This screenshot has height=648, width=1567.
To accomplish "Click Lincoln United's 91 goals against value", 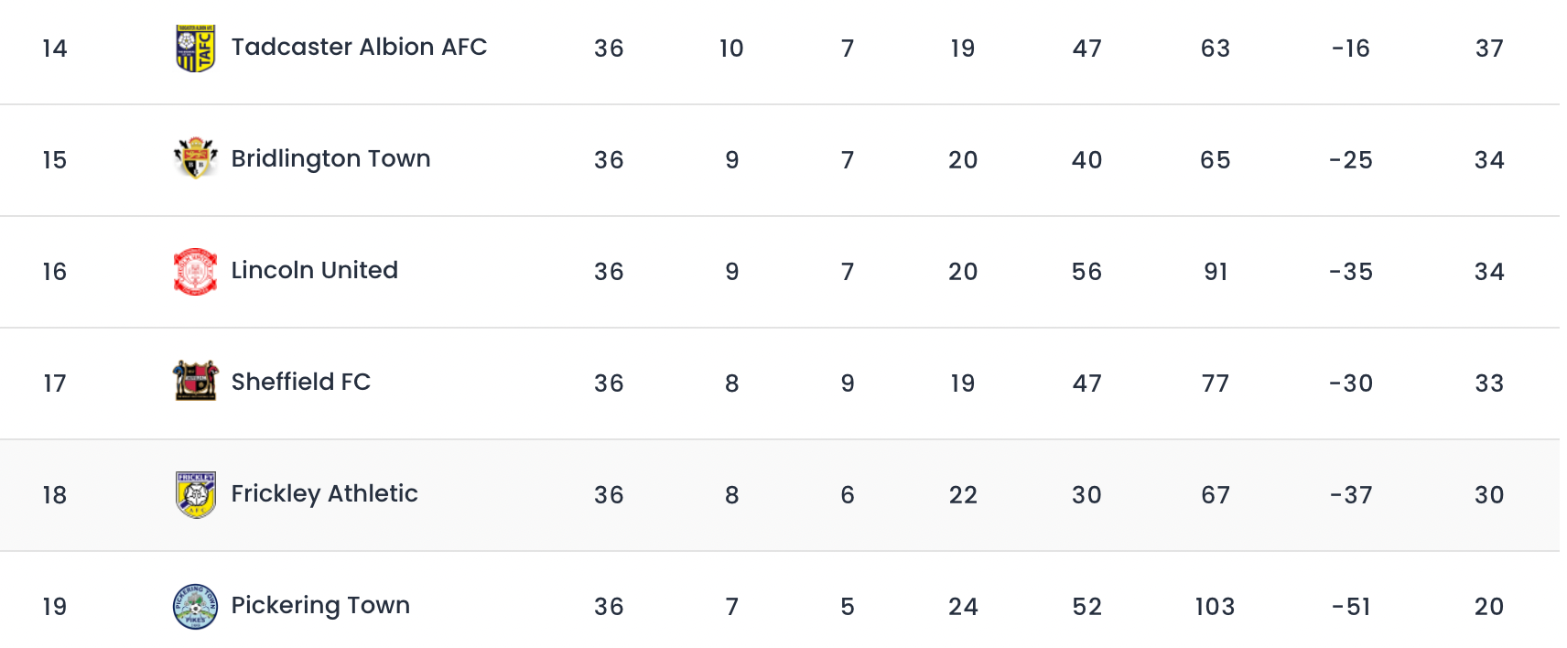I will (x=1216, y=272).
